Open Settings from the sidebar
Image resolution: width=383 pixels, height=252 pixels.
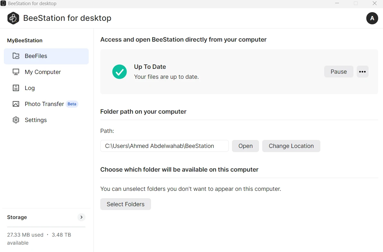tap(35, 120)
